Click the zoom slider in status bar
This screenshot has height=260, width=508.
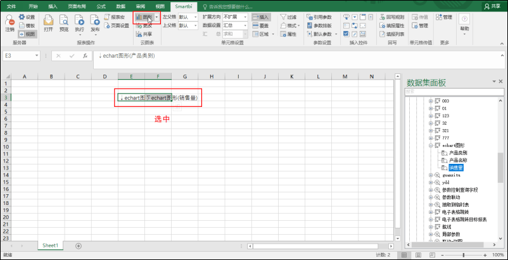coord(464,255)
